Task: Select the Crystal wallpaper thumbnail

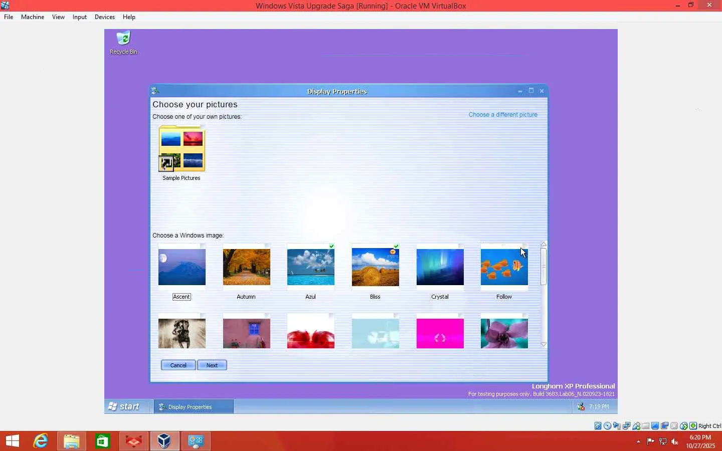Action: (x=440, y=267)
